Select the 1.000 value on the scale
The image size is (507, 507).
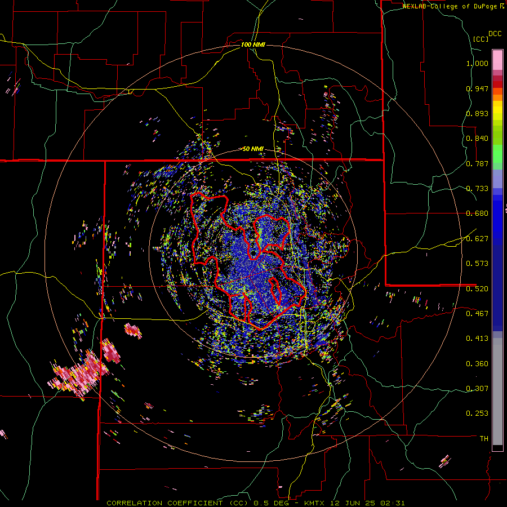click(477, 63)
